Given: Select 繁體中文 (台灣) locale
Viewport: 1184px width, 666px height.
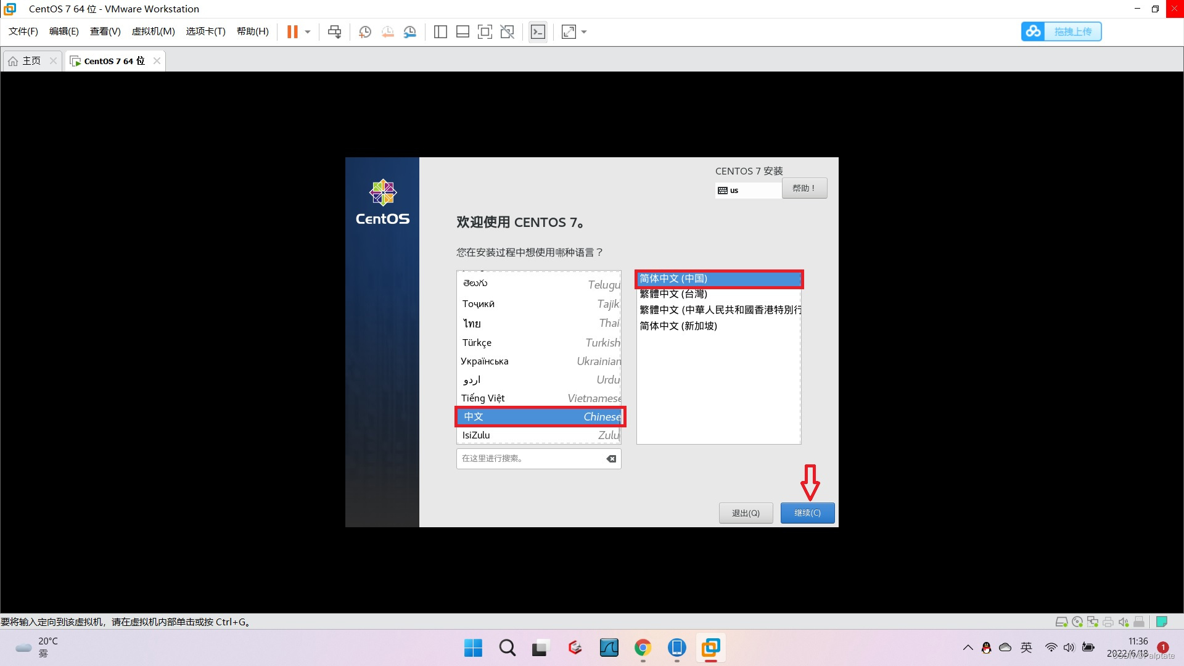Looking at the screenshot, I should point(719,294).
